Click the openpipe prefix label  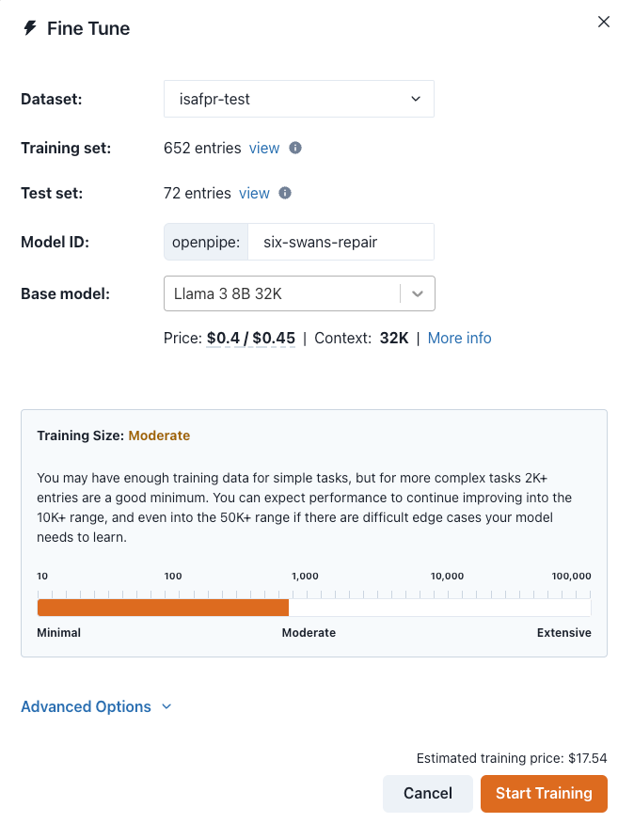pos(206,242)
